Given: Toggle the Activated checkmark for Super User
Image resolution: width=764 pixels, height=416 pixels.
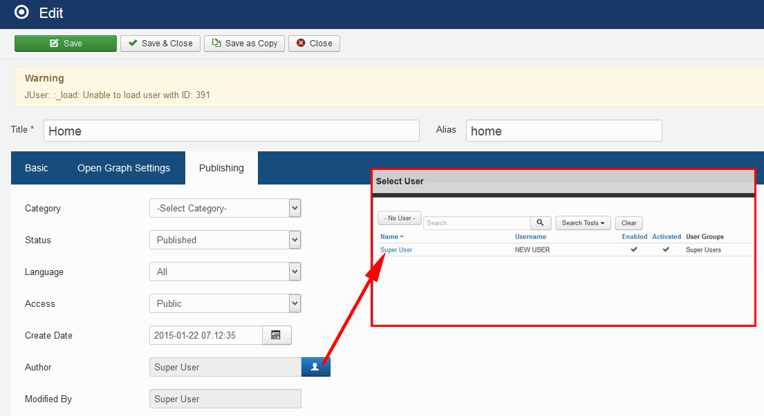Looking at the screenshot, I should coord(665,249).
